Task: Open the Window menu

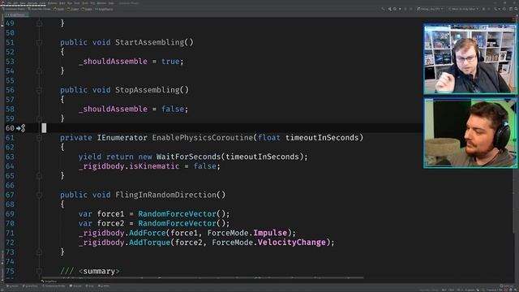Action: [101, 3]
